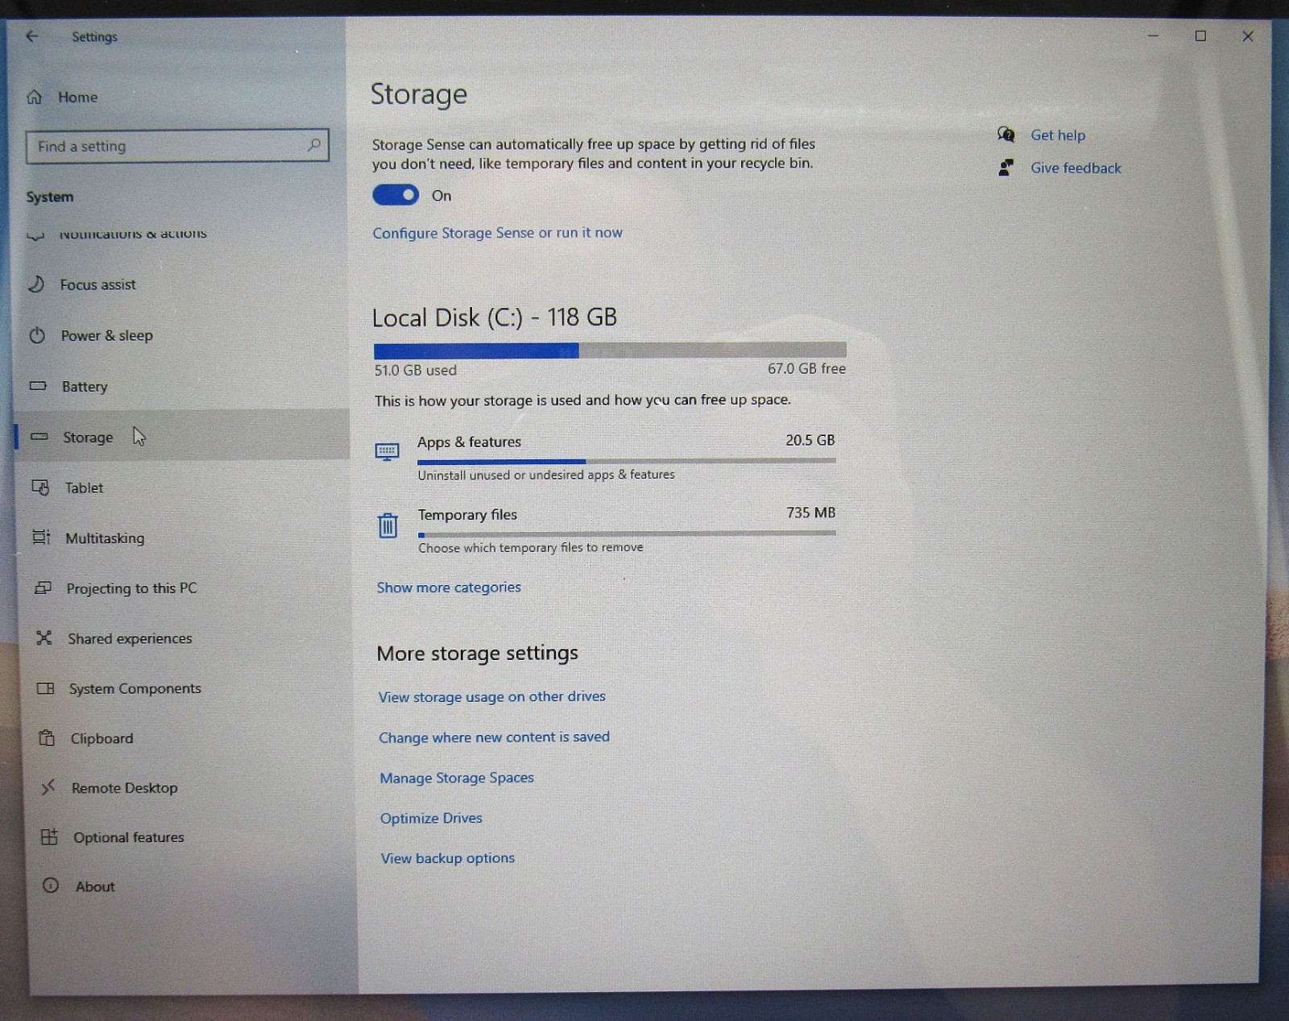Open Home in the sidebar

(77, 98)
